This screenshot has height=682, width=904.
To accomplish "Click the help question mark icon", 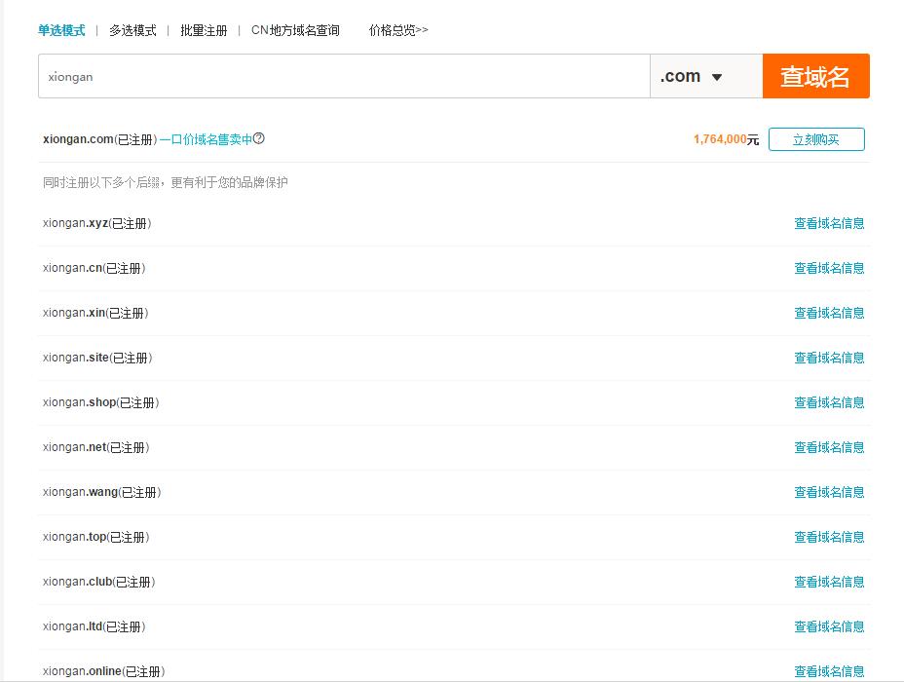I will point(259,138).
